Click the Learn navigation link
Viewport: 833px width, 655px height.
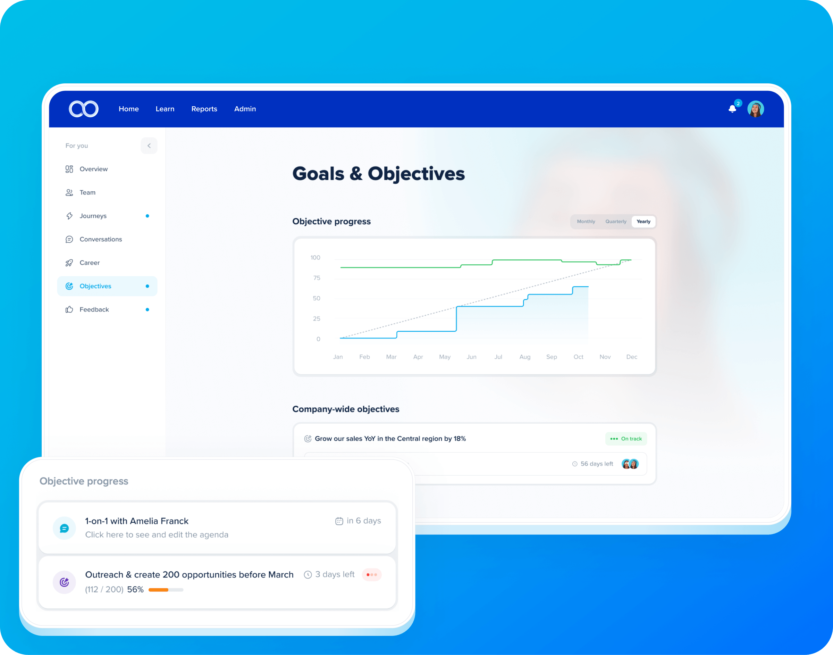point(164,108)
